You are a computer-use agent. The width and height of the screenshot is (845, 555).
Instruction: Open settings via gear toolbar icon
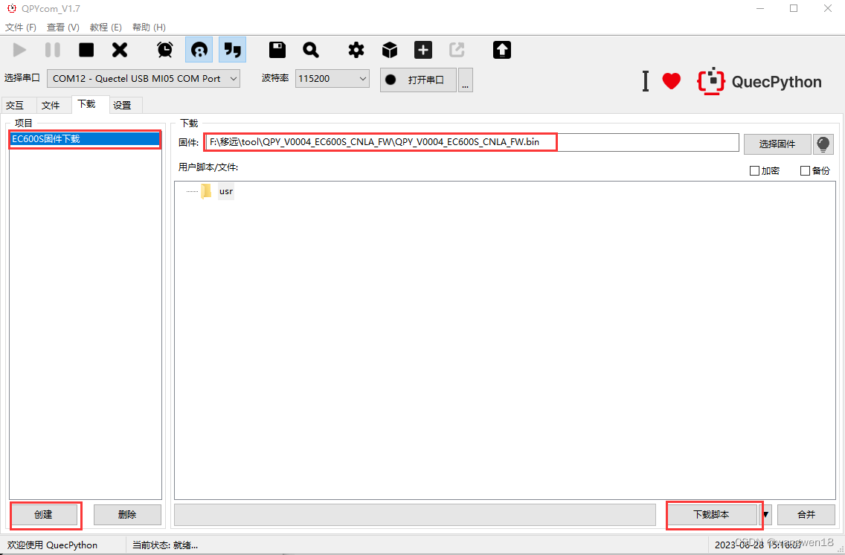click(x=356, y=50)
